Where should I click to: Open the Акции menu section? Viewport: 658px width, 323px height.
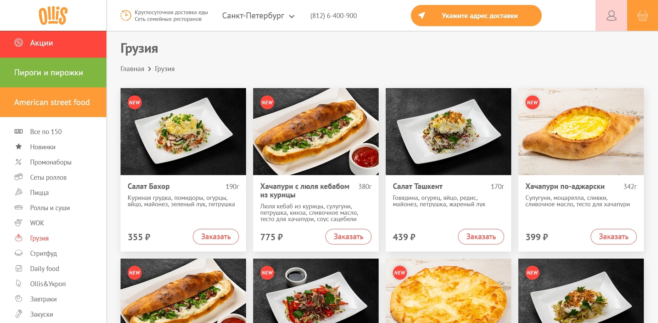tap(53, 43)
